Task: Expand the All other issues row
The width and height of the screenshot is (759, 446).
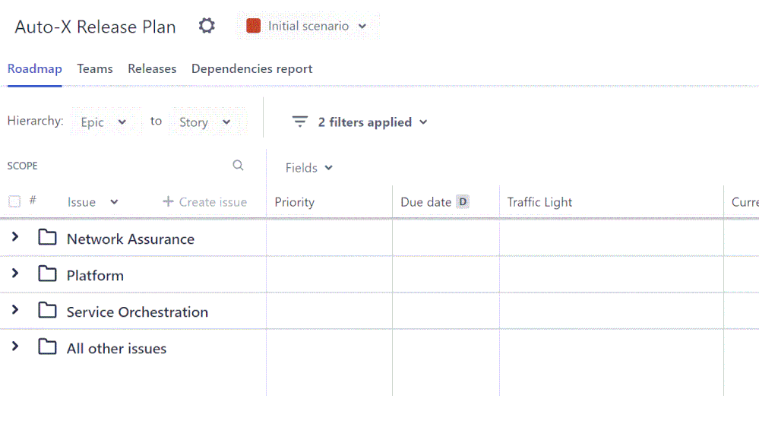Action: 14,346
